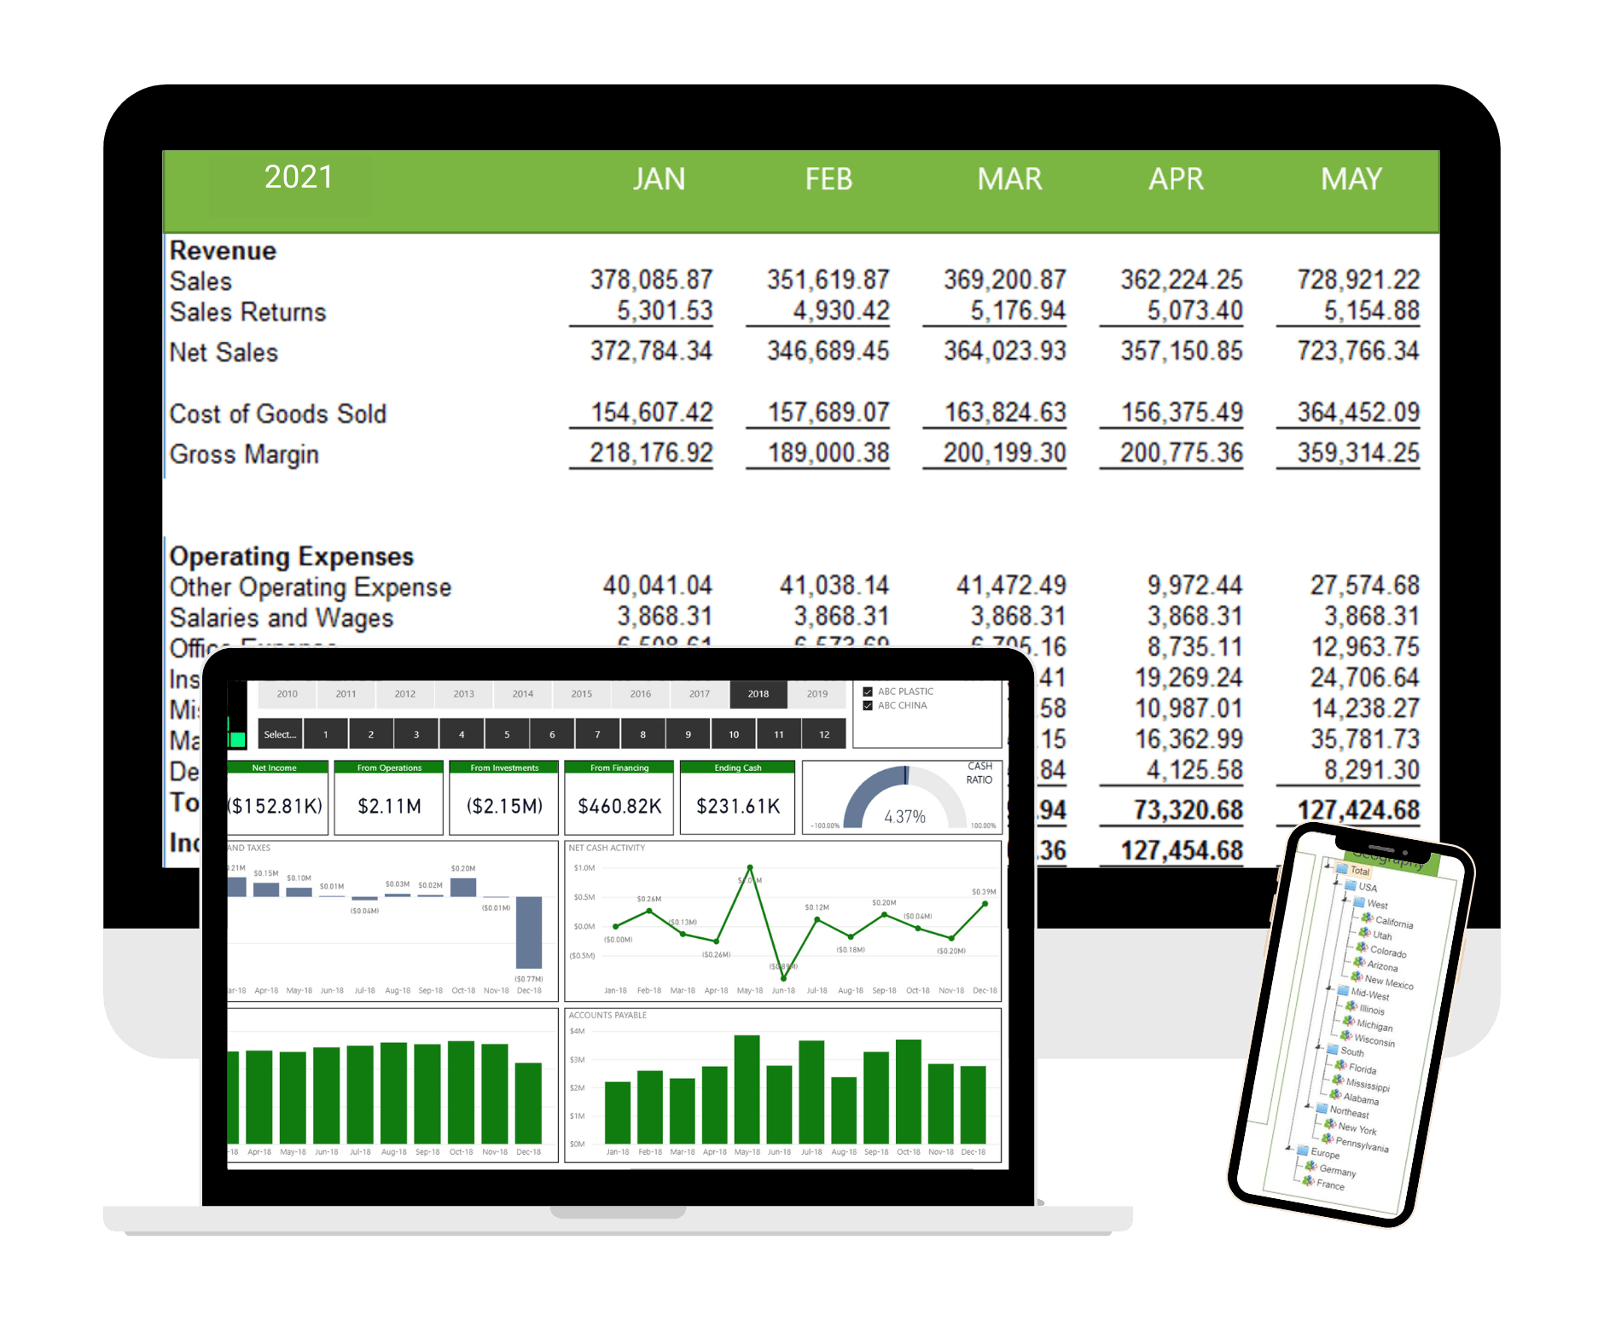Click the Dec-18 negative bar ($0.77M)
This screenshot has width=1604, height=1344.
(x=529, y=932)
